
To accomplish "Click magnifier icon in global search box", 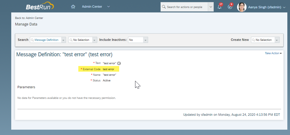I will 164,7.
